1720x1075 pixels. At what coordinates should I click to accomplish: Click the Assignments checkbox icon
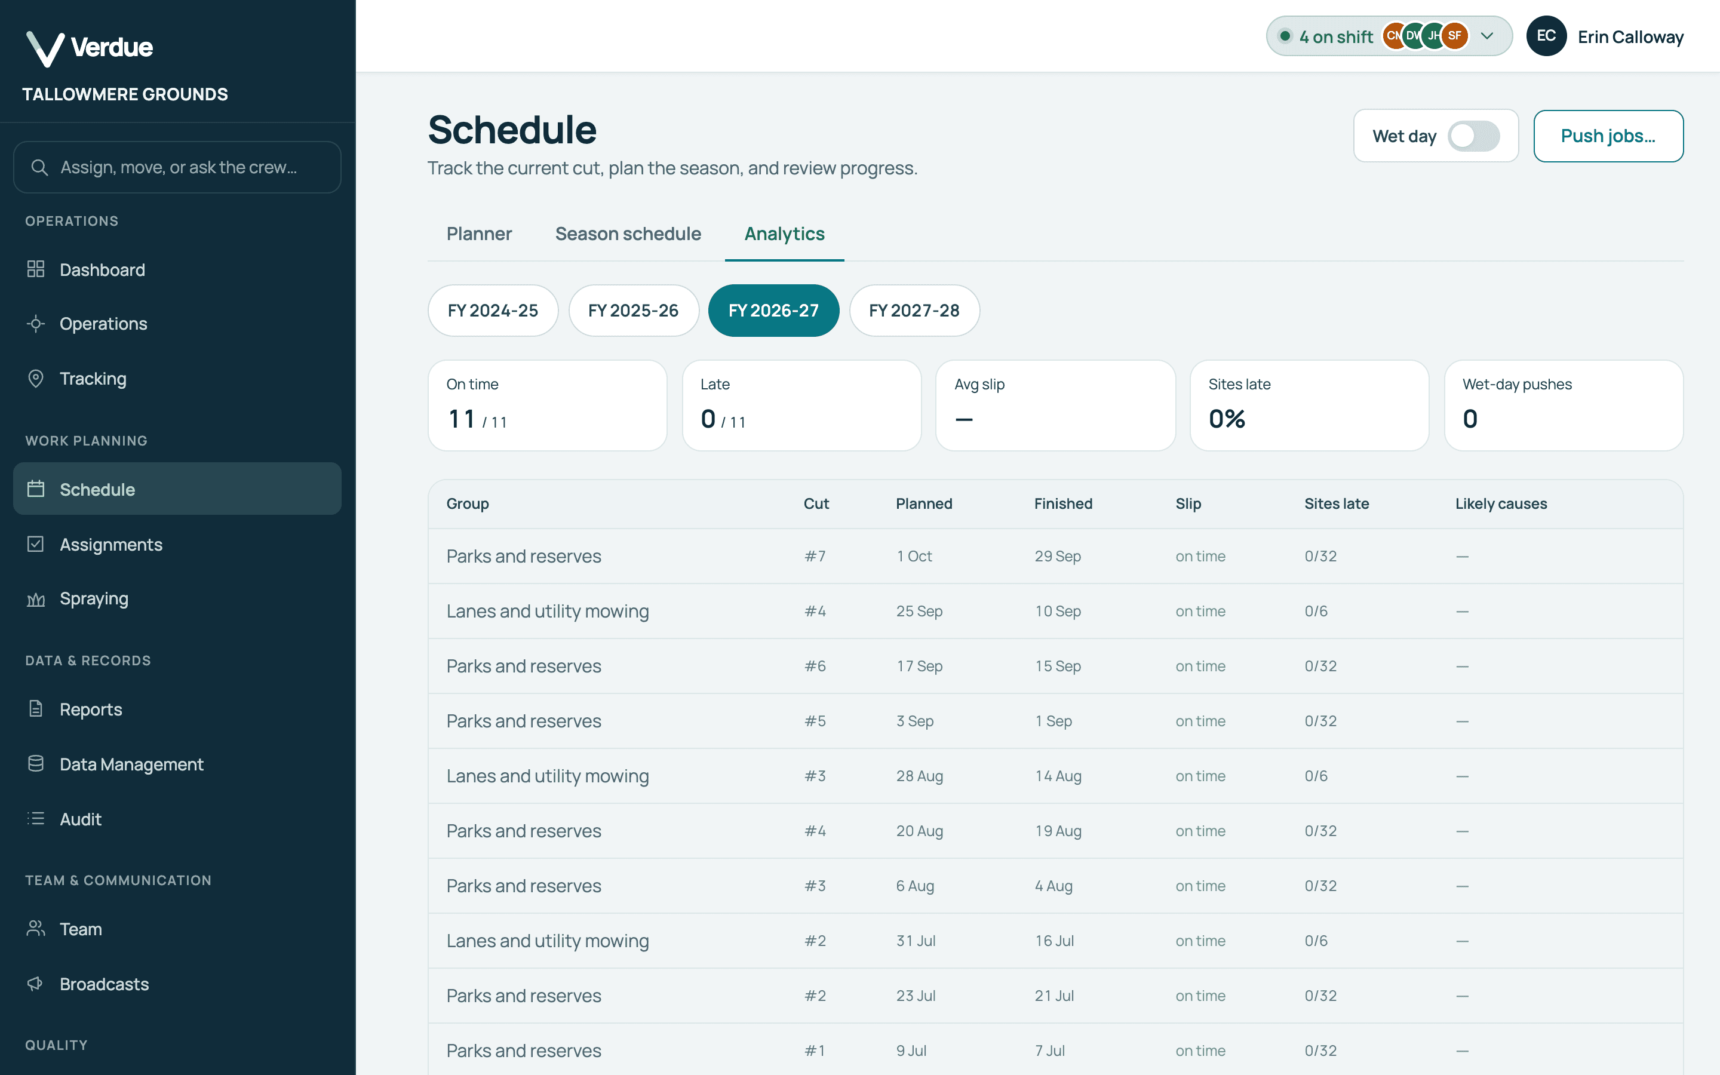pos(36,544)
